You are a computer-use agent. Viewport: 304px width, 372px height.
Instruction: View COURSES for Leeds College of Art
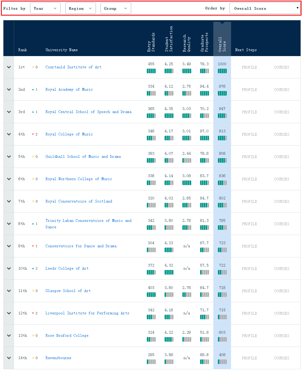point(282,269)
